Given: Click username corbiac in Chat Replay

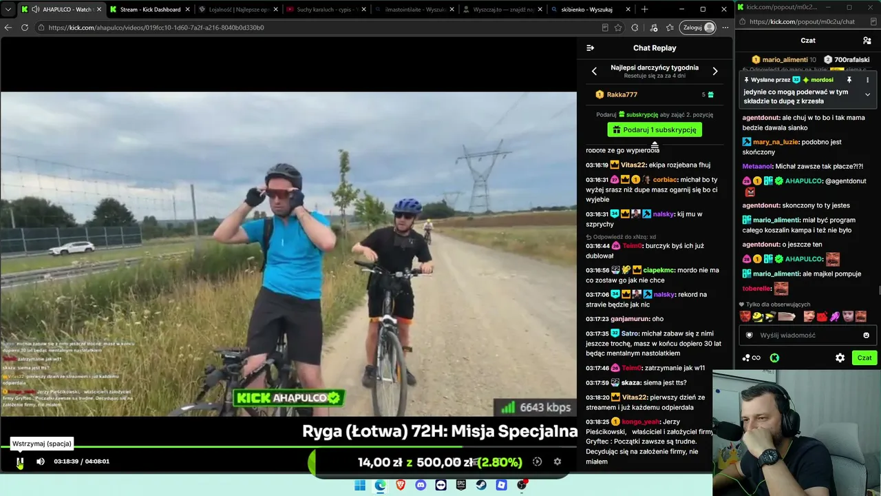Looking at the screenshot, I should click(x=666, y=180).
